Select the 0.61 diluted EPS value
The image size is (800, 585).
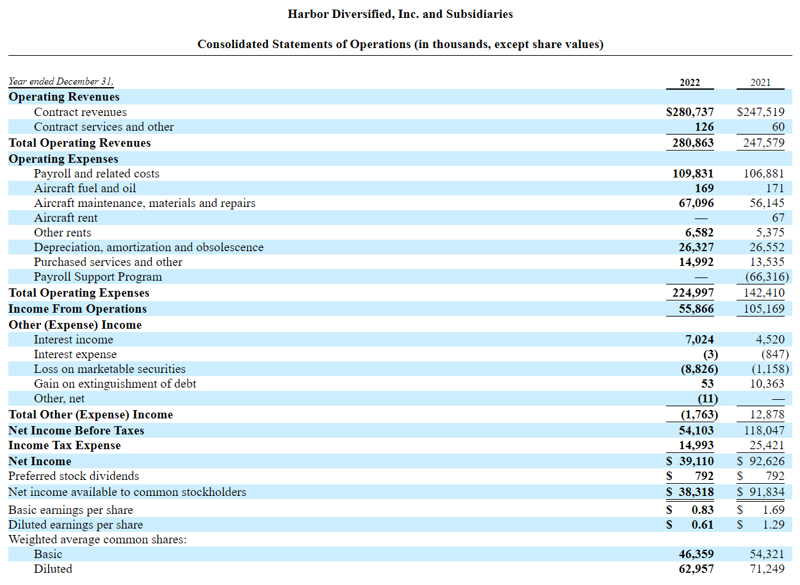tap(703, 525)
